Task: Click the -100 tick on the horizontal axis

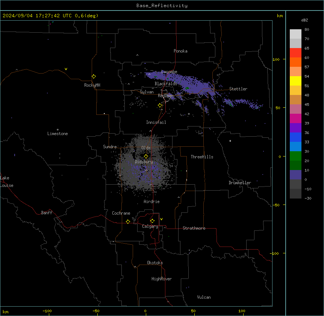Action: click(x=47, y=311)
